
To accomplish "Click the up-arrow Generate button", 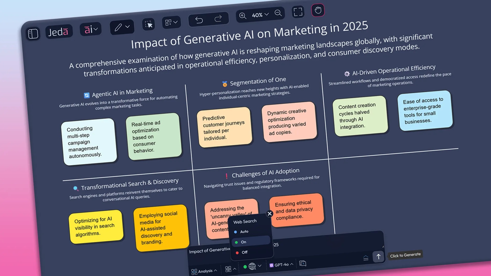I will coord(379,257).
